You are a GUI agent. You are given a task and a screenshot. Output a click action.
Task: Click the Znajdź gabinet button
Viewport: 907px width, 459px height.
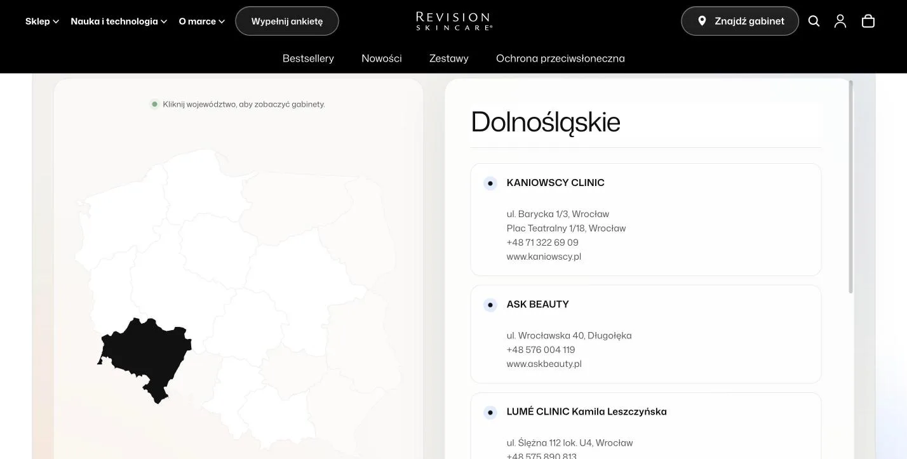tap(740, 21)
